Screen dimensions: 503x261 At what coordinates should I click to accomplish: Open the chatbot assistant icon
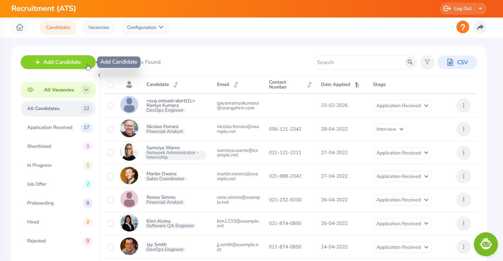pos(485,244)
